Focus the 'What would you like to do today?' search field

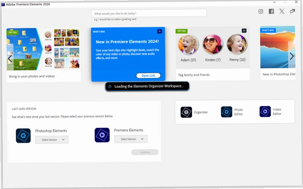(x=149, y=13)
